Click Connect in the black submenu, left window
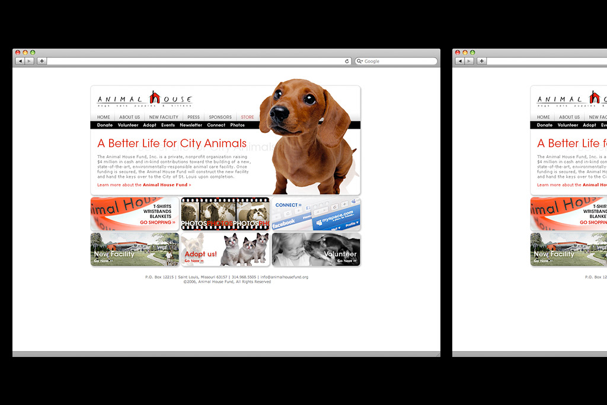The height and width of the screenshot is (405, 607). [x=216, y=125]
